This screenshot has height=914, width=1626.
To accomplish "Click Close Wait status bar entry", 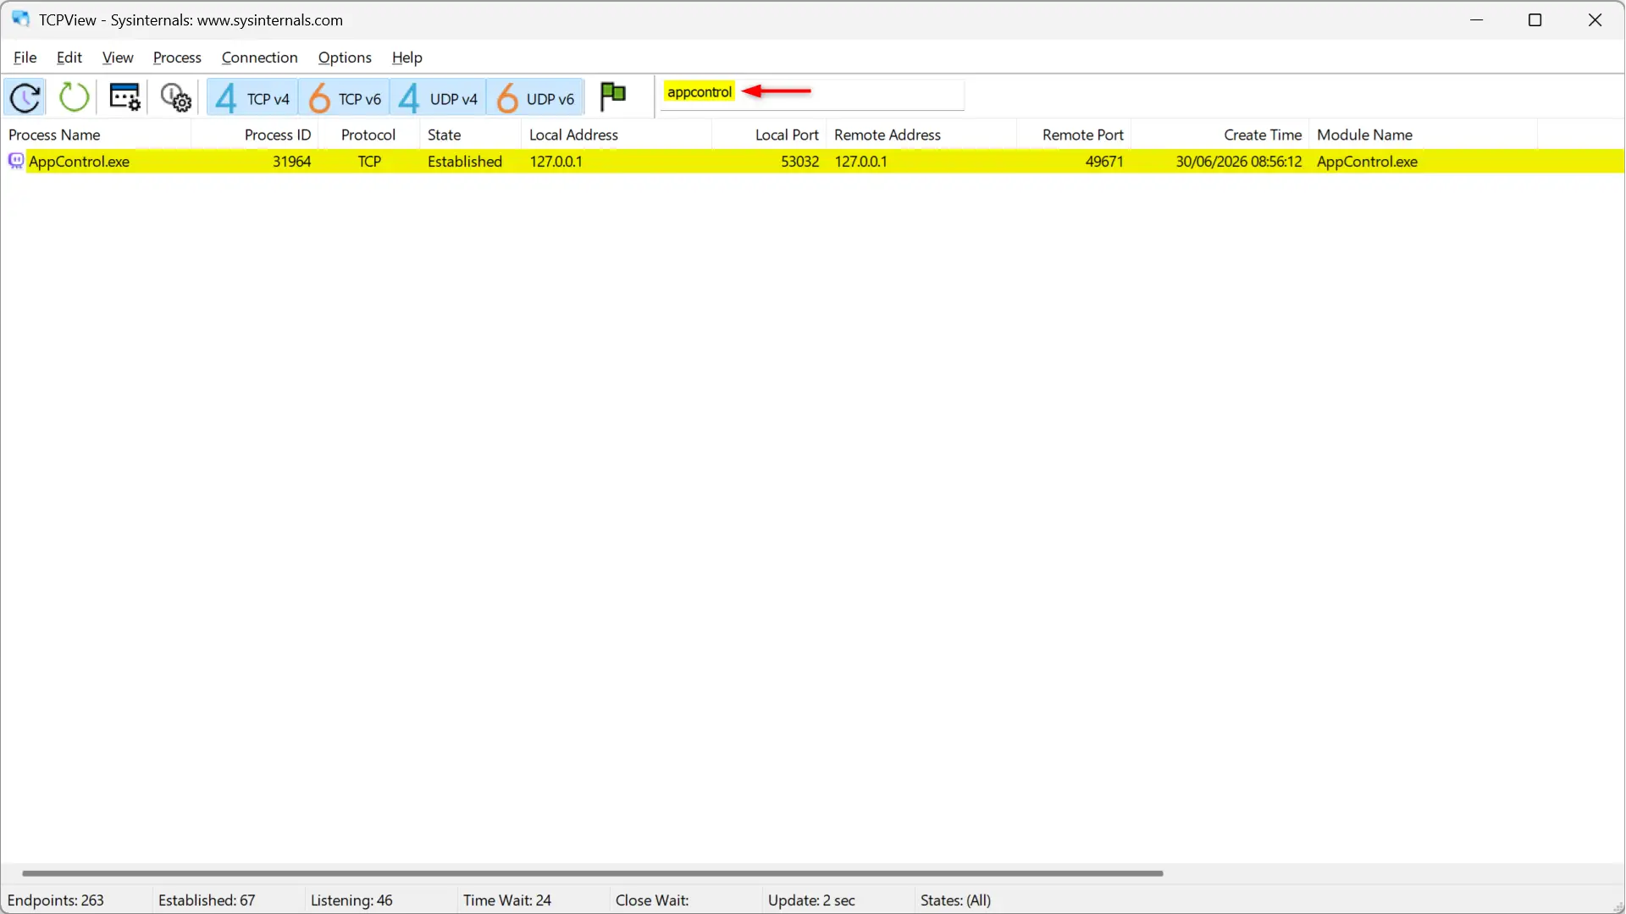I will tap(652, 900).
